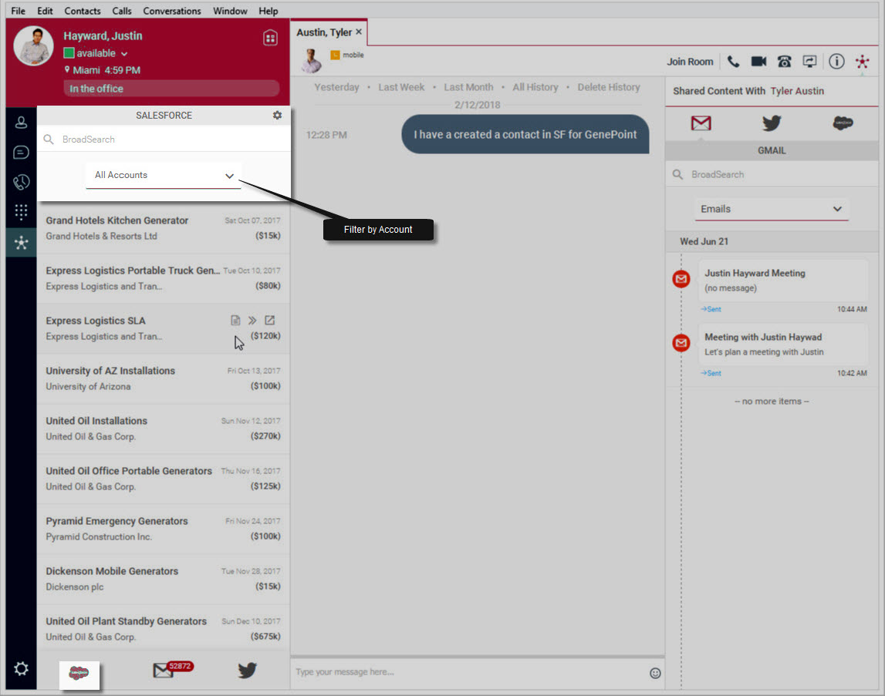Open Express Logistics Portable Truck Gen opportunity
885x696 pixels.
click(x=163, y=278)
